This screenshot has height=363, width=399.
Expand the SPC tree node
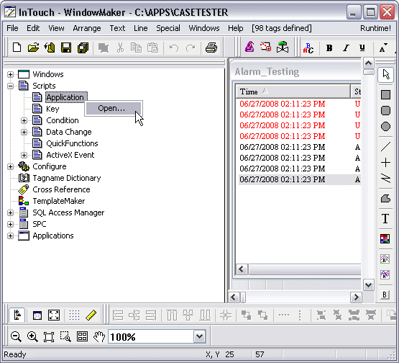coord(11,224)
